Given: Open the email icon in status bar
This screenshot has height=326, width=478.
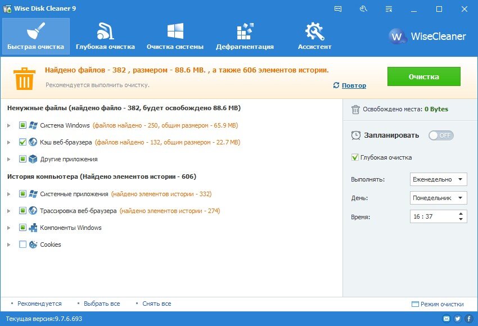Looking at the screenshot, I should [447, 319].
